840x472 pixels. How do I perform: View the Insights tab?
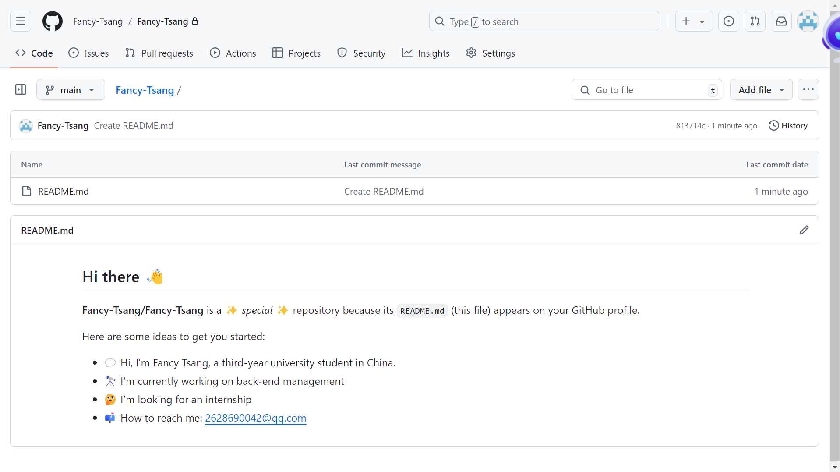[426, 53]
